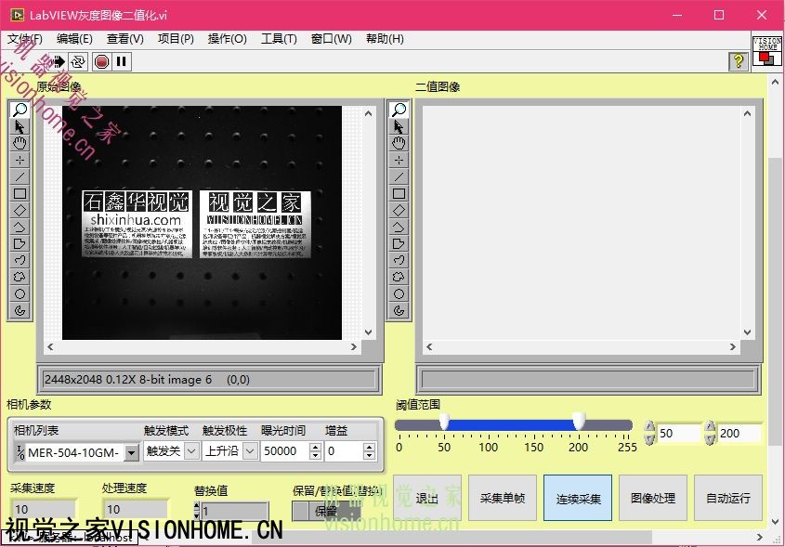Toggle the 连续采集 continuous capture button
This screenshot has height=547, width=785.
[x=577, y=498]
